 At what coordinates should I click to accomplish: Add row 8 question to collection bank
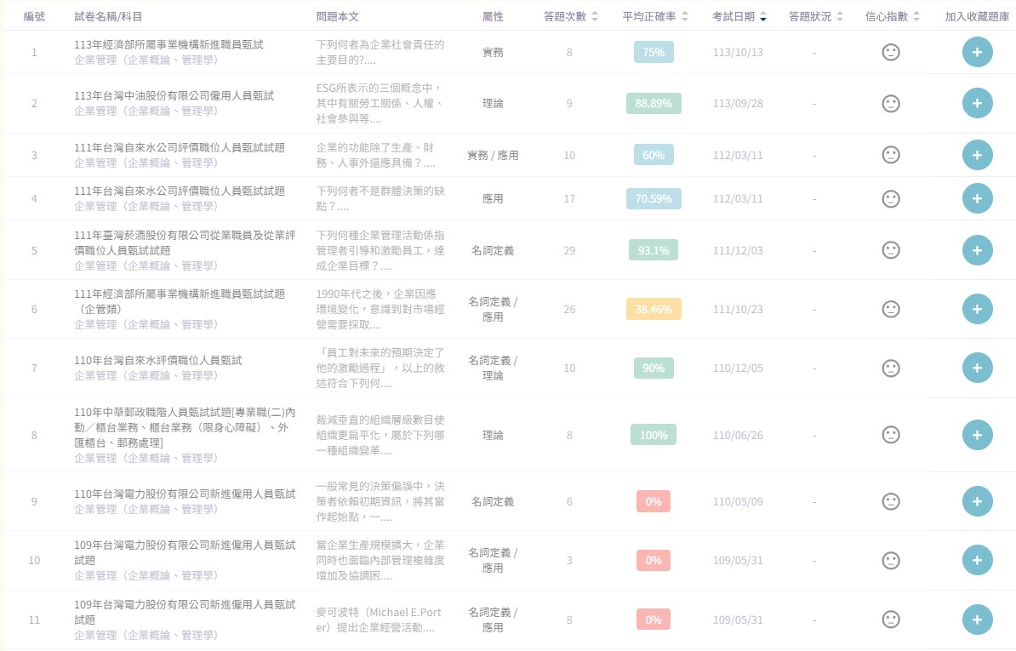tap(977, 435)
